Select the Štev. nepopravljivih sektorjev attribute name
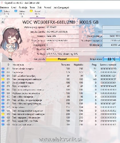The height and width of the screenshot is (143, 120). point(26,118)
